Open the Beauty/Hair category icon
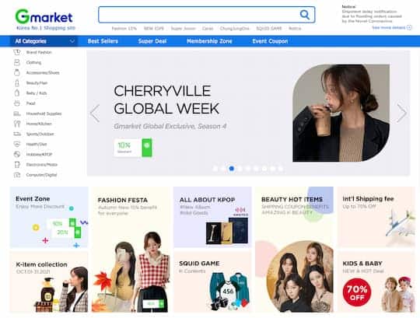This screenshot has width=420, height=318. 17,83
